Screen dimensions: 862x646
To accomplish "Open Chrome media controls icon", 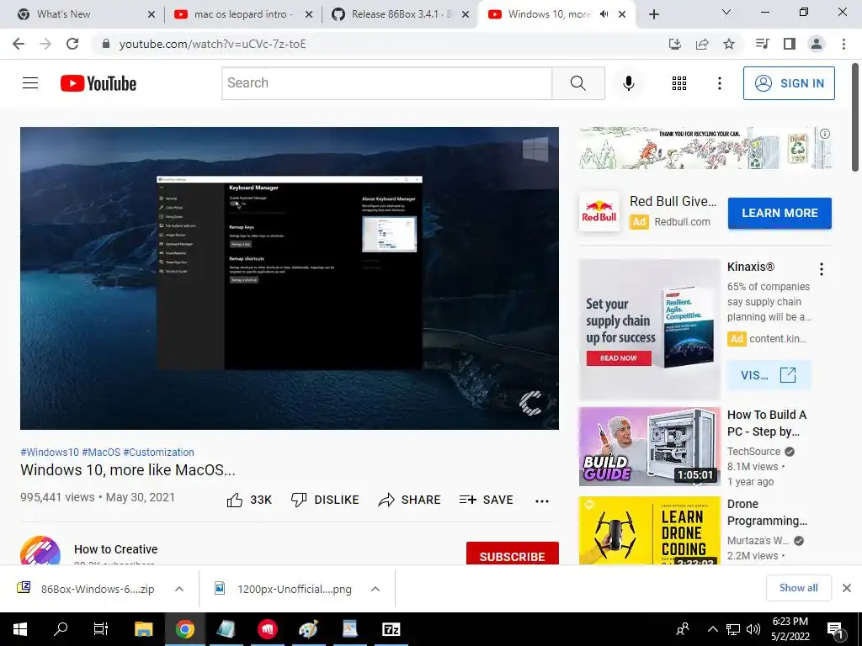I will [x=762, y=44].
